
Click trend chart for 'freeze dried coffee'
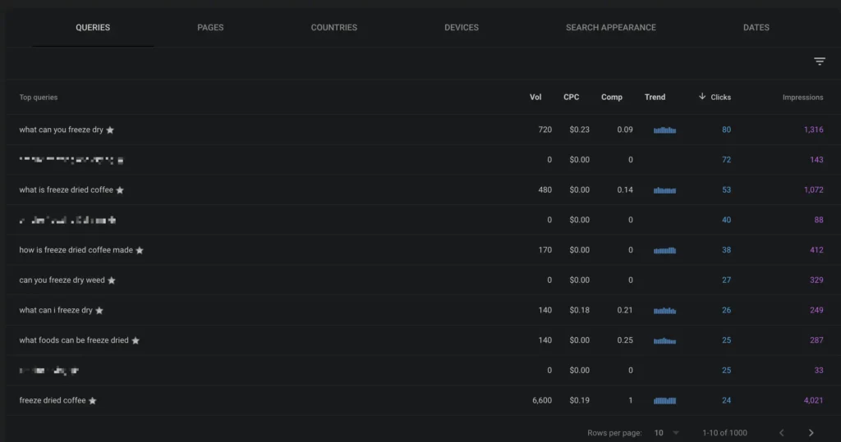tap(664, 400)
